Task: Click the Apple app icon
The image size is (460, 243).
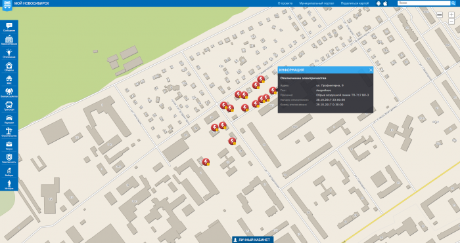Action: click(385, 3)
